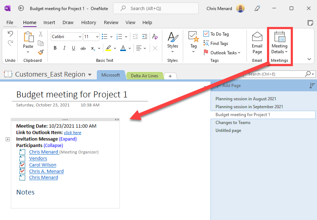
Task: Click the Cut scissors icon
Action: (41, 34)
